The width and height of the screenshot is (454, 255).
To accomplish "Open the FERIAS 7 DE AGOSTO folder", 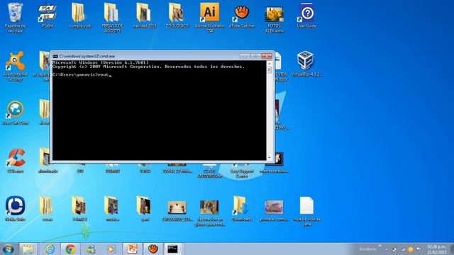I will [112, 17].
